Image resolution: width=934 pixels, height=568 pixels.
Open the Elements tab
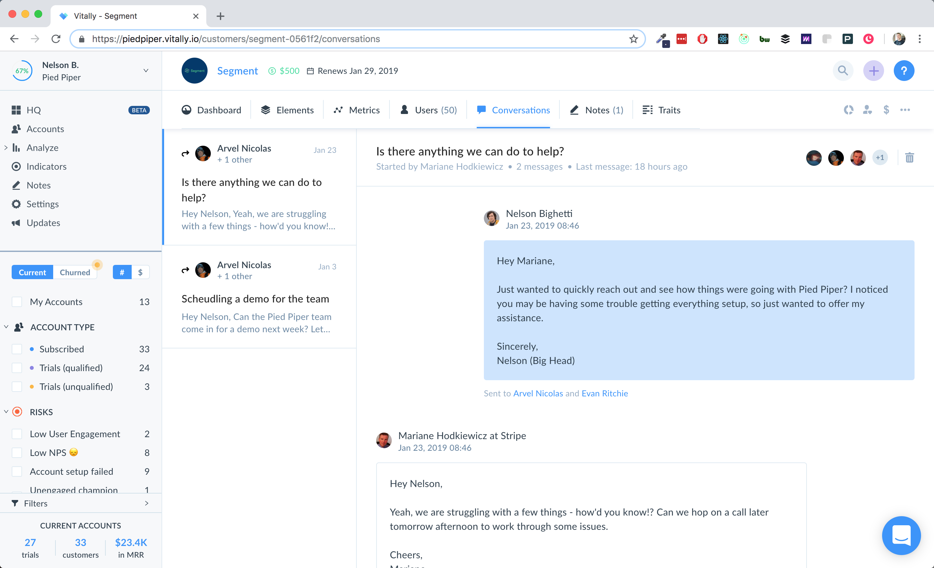point(287,110)
